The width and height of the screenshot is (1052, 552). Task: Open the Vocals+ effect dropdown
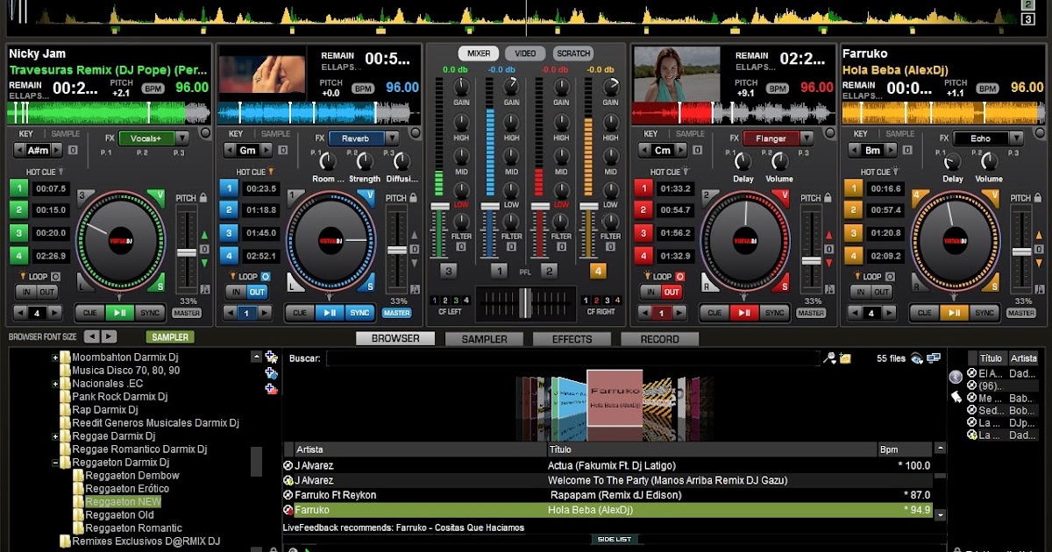181,138
